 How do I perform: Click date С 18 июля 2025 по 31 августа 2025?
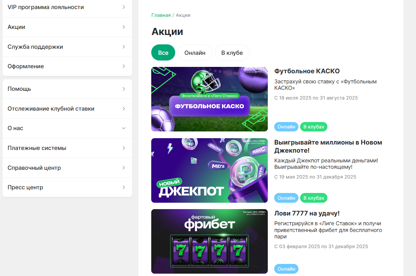[316, 98]
